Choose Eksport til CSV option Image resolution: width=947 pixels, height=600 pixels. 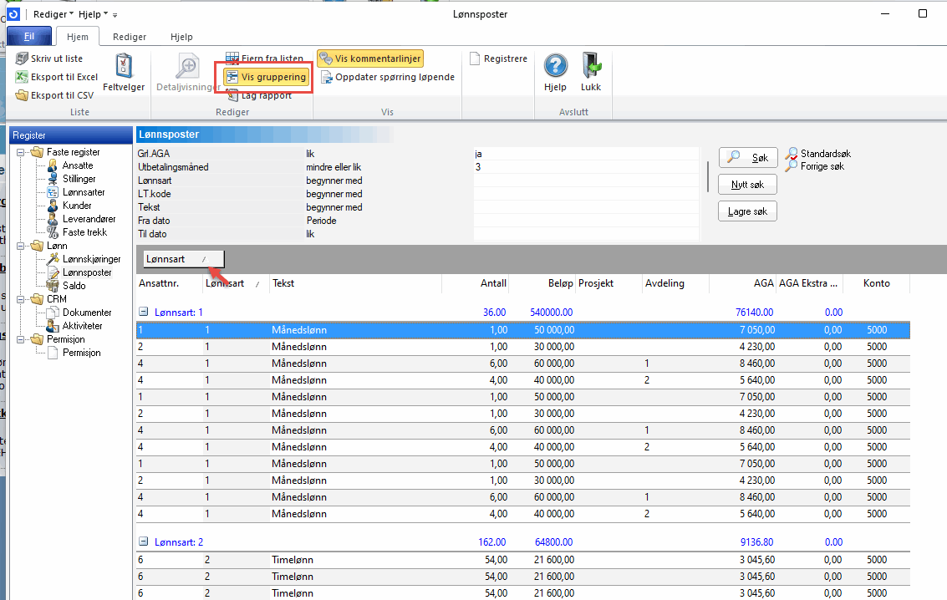[x=54, y=95]
